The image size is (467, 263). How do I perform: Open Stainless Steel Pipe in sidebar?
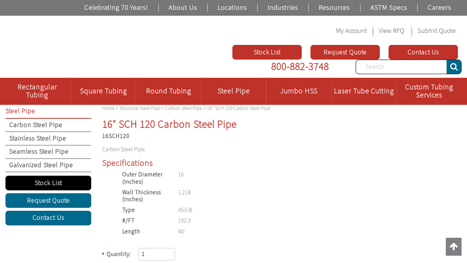(x=37, y=139)
